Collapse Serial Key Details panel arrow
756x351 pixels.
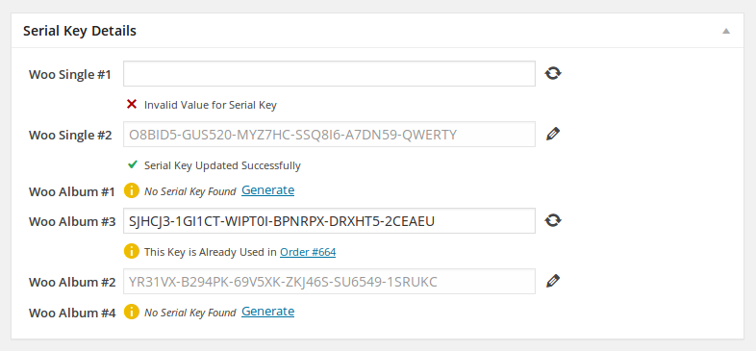pyautogui.click(x=726, y=31)
